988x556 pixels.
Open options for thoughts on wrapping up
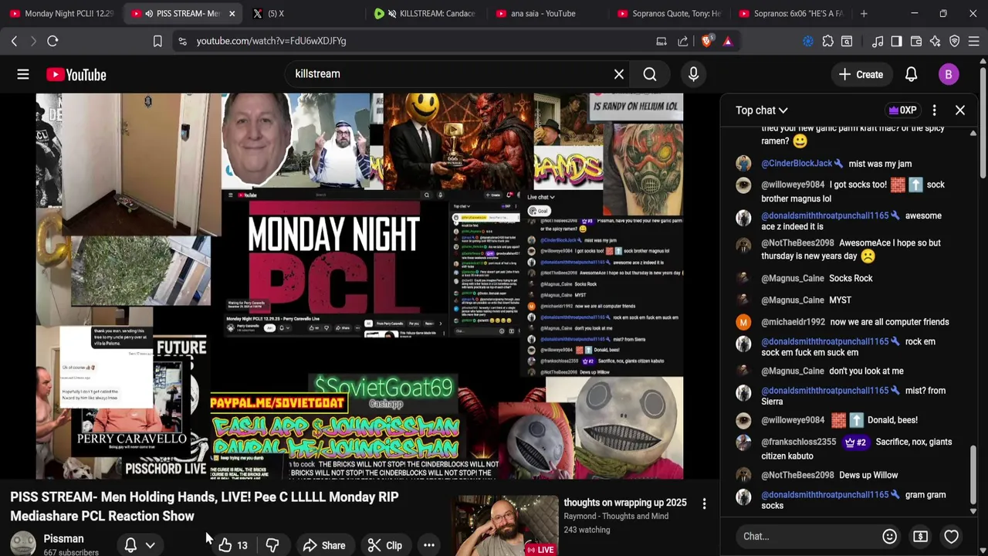(x=704, y=504)
